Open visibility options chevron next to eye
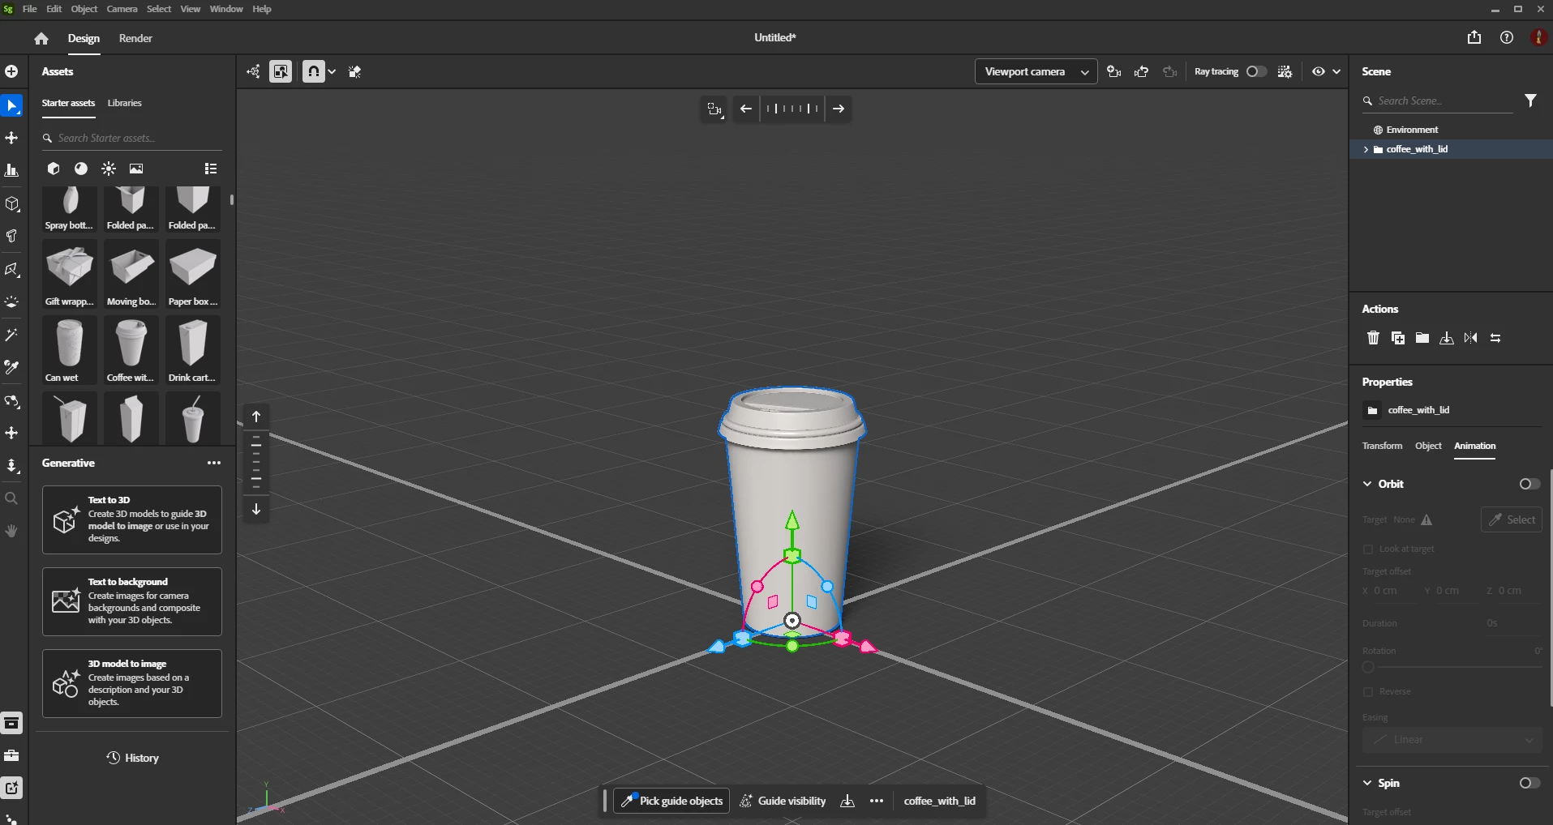The height and width of the screenshot is (825, 1553). 1336,71
